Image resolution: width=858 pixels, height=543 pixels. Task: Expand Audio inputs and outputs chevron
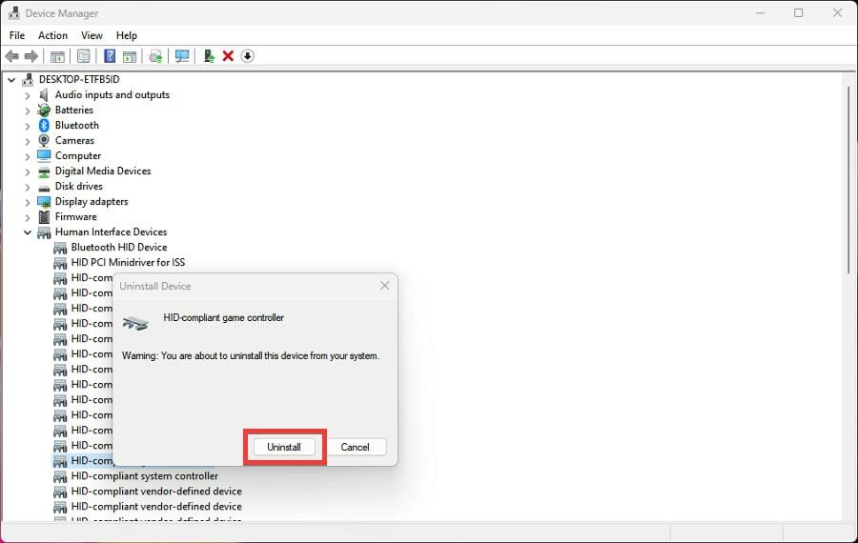point(28,95)
